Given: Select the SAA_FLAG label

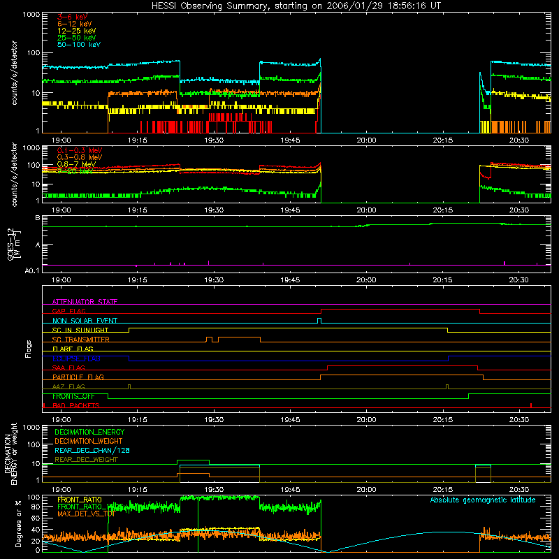Looking at the screenshot, I should [68, 368].
